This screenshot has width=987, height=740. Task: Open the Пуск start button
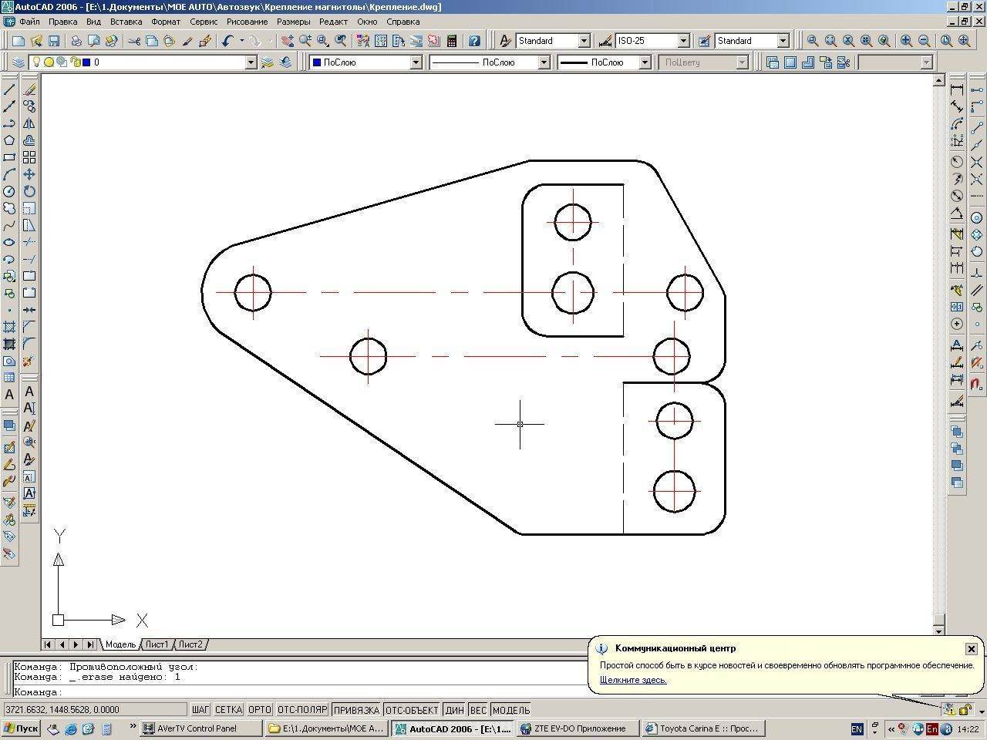21,728
